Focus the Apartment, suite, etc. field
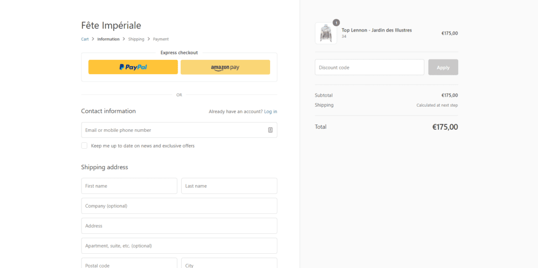Viewport: 538px width, 268px height. point(179,246)
